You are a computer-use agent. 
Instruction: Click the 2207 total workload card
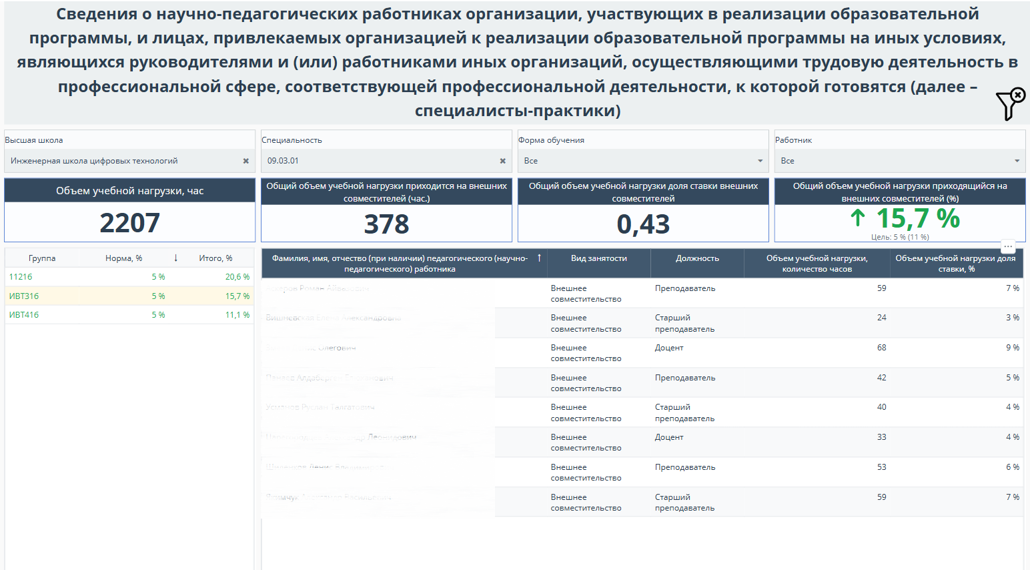click(x=129, y=223)
